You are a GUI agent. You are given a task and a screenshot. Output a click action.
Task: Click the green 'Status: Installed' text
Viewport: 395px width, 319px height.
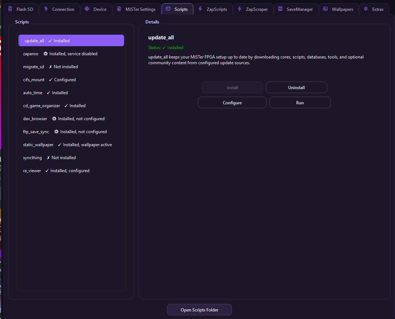click(x=166, y=48)
